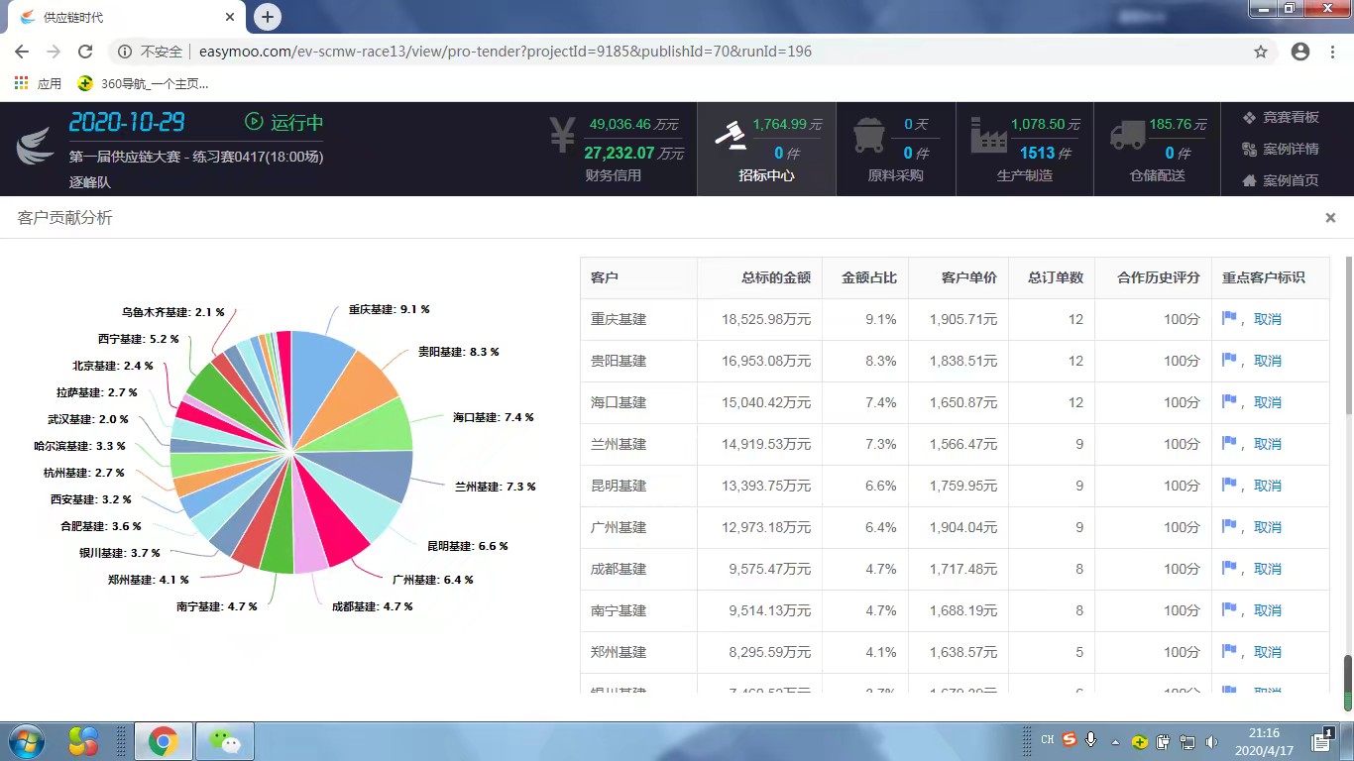Show hidden system tray icons
The width and height of the screenshot is (1354, 761).
click(x=1115, y=741)
